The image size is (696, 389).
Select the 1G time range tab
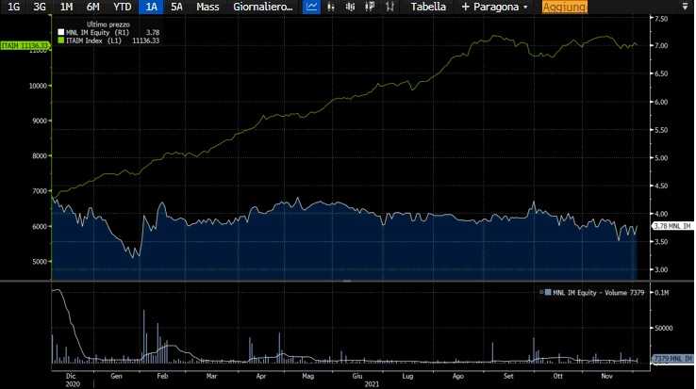14,8
